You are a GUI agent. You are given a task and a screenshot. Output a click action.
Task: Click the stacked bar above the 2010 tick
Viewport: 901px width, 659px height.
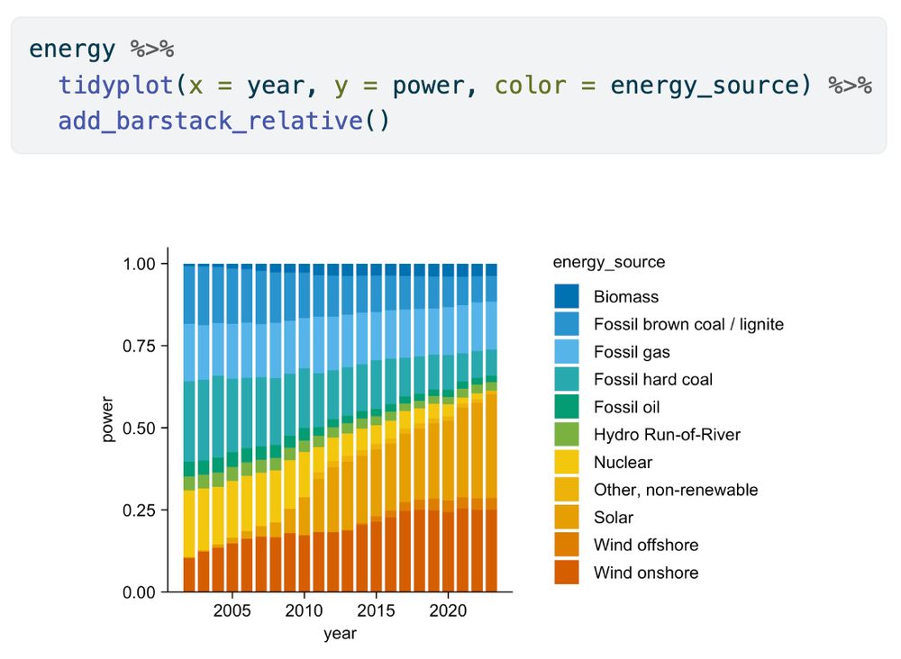pyautogui.click(x=304, y=428)
